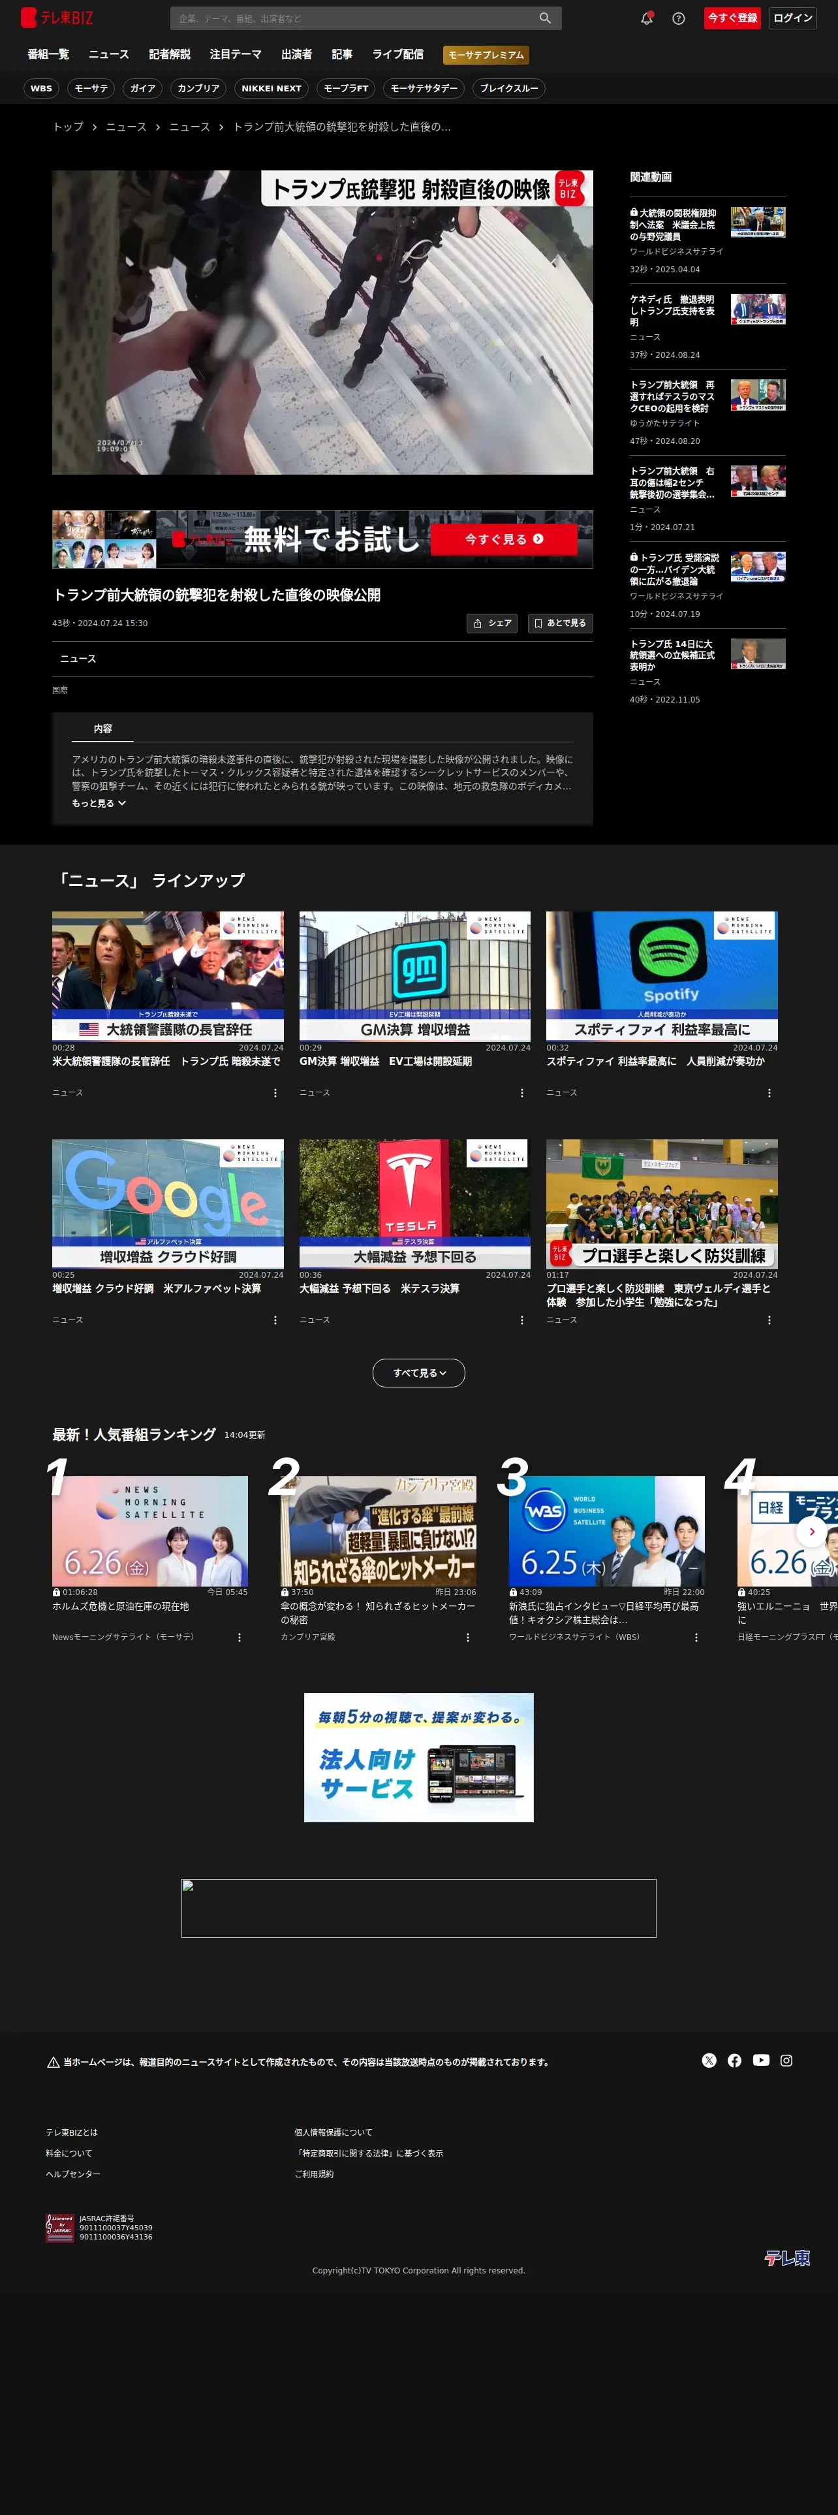Open ライブ配信 in the navigation
Screen dimensions: 838x2515
(398, 55)
